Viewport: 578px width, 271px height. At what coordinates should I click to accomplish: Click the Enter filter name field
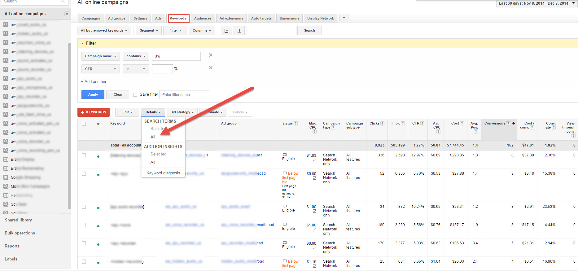click(x=184, y=95)
